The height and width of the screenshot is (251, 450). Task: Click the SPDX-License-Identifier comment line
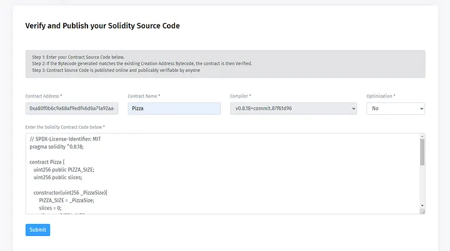[65, 138]
